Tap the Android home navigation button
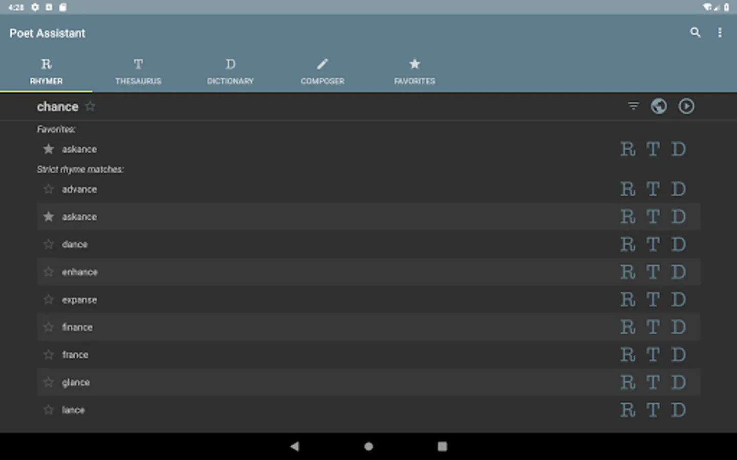 368,446
